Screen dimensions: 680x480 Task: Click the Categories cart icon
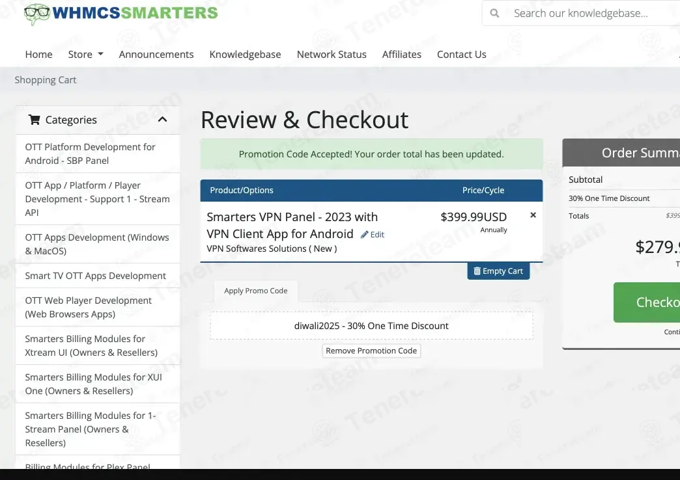pos(35,120)
